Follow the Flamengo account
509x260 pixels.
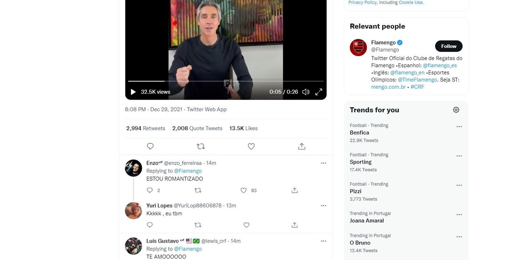point(449,46)
